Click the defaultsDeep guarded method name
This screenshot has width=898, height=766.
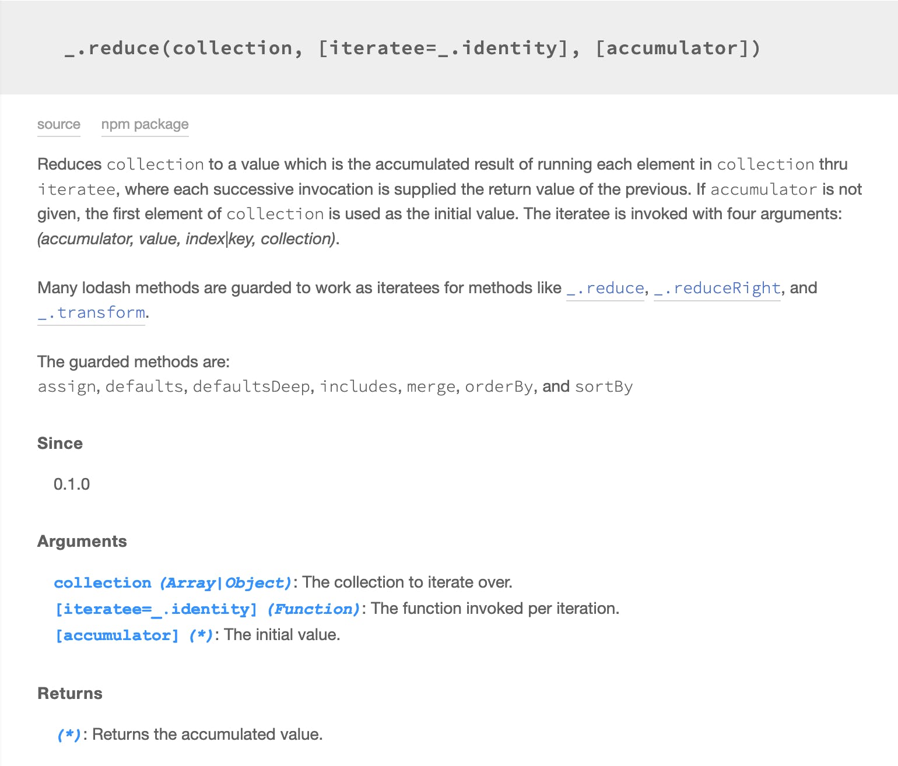[x=251, y=386]
